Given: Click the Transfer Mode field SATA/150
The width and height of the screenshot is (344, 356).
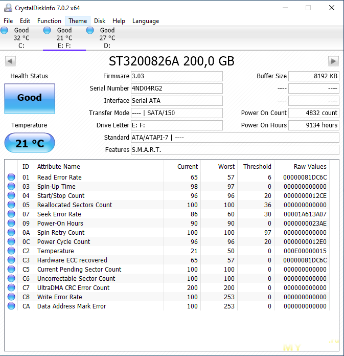Looking at the screenshot, I should tap(177, 113).
